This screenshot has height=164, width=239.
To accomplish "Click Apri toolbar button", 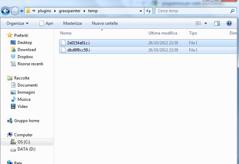I will [46, 23].
